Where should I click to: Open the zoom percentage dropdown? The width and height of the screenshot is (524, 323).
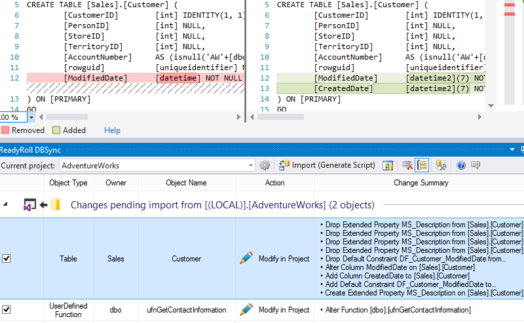point(31,117)
